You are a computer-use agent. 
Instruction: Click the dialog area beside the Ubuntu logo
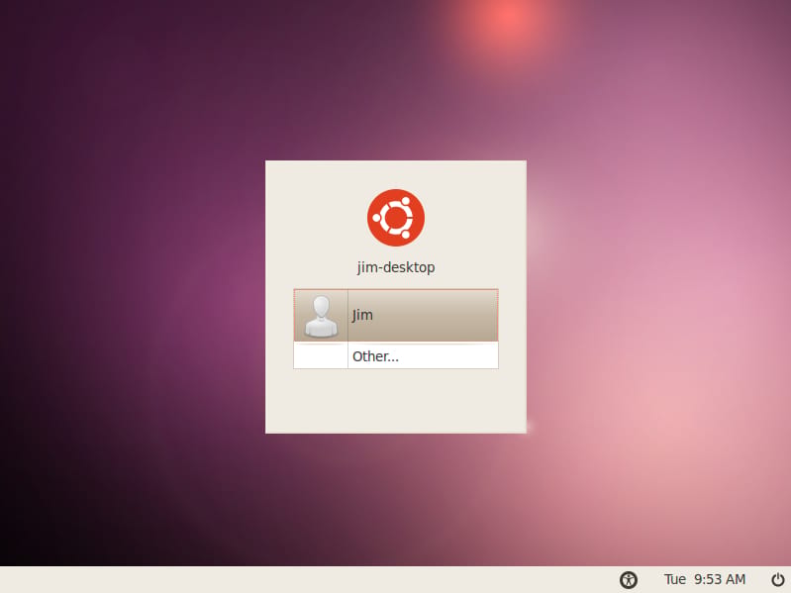[313, 218]
